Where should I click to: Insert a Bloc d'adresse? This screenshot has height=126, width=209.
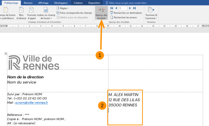coord(21,13)
